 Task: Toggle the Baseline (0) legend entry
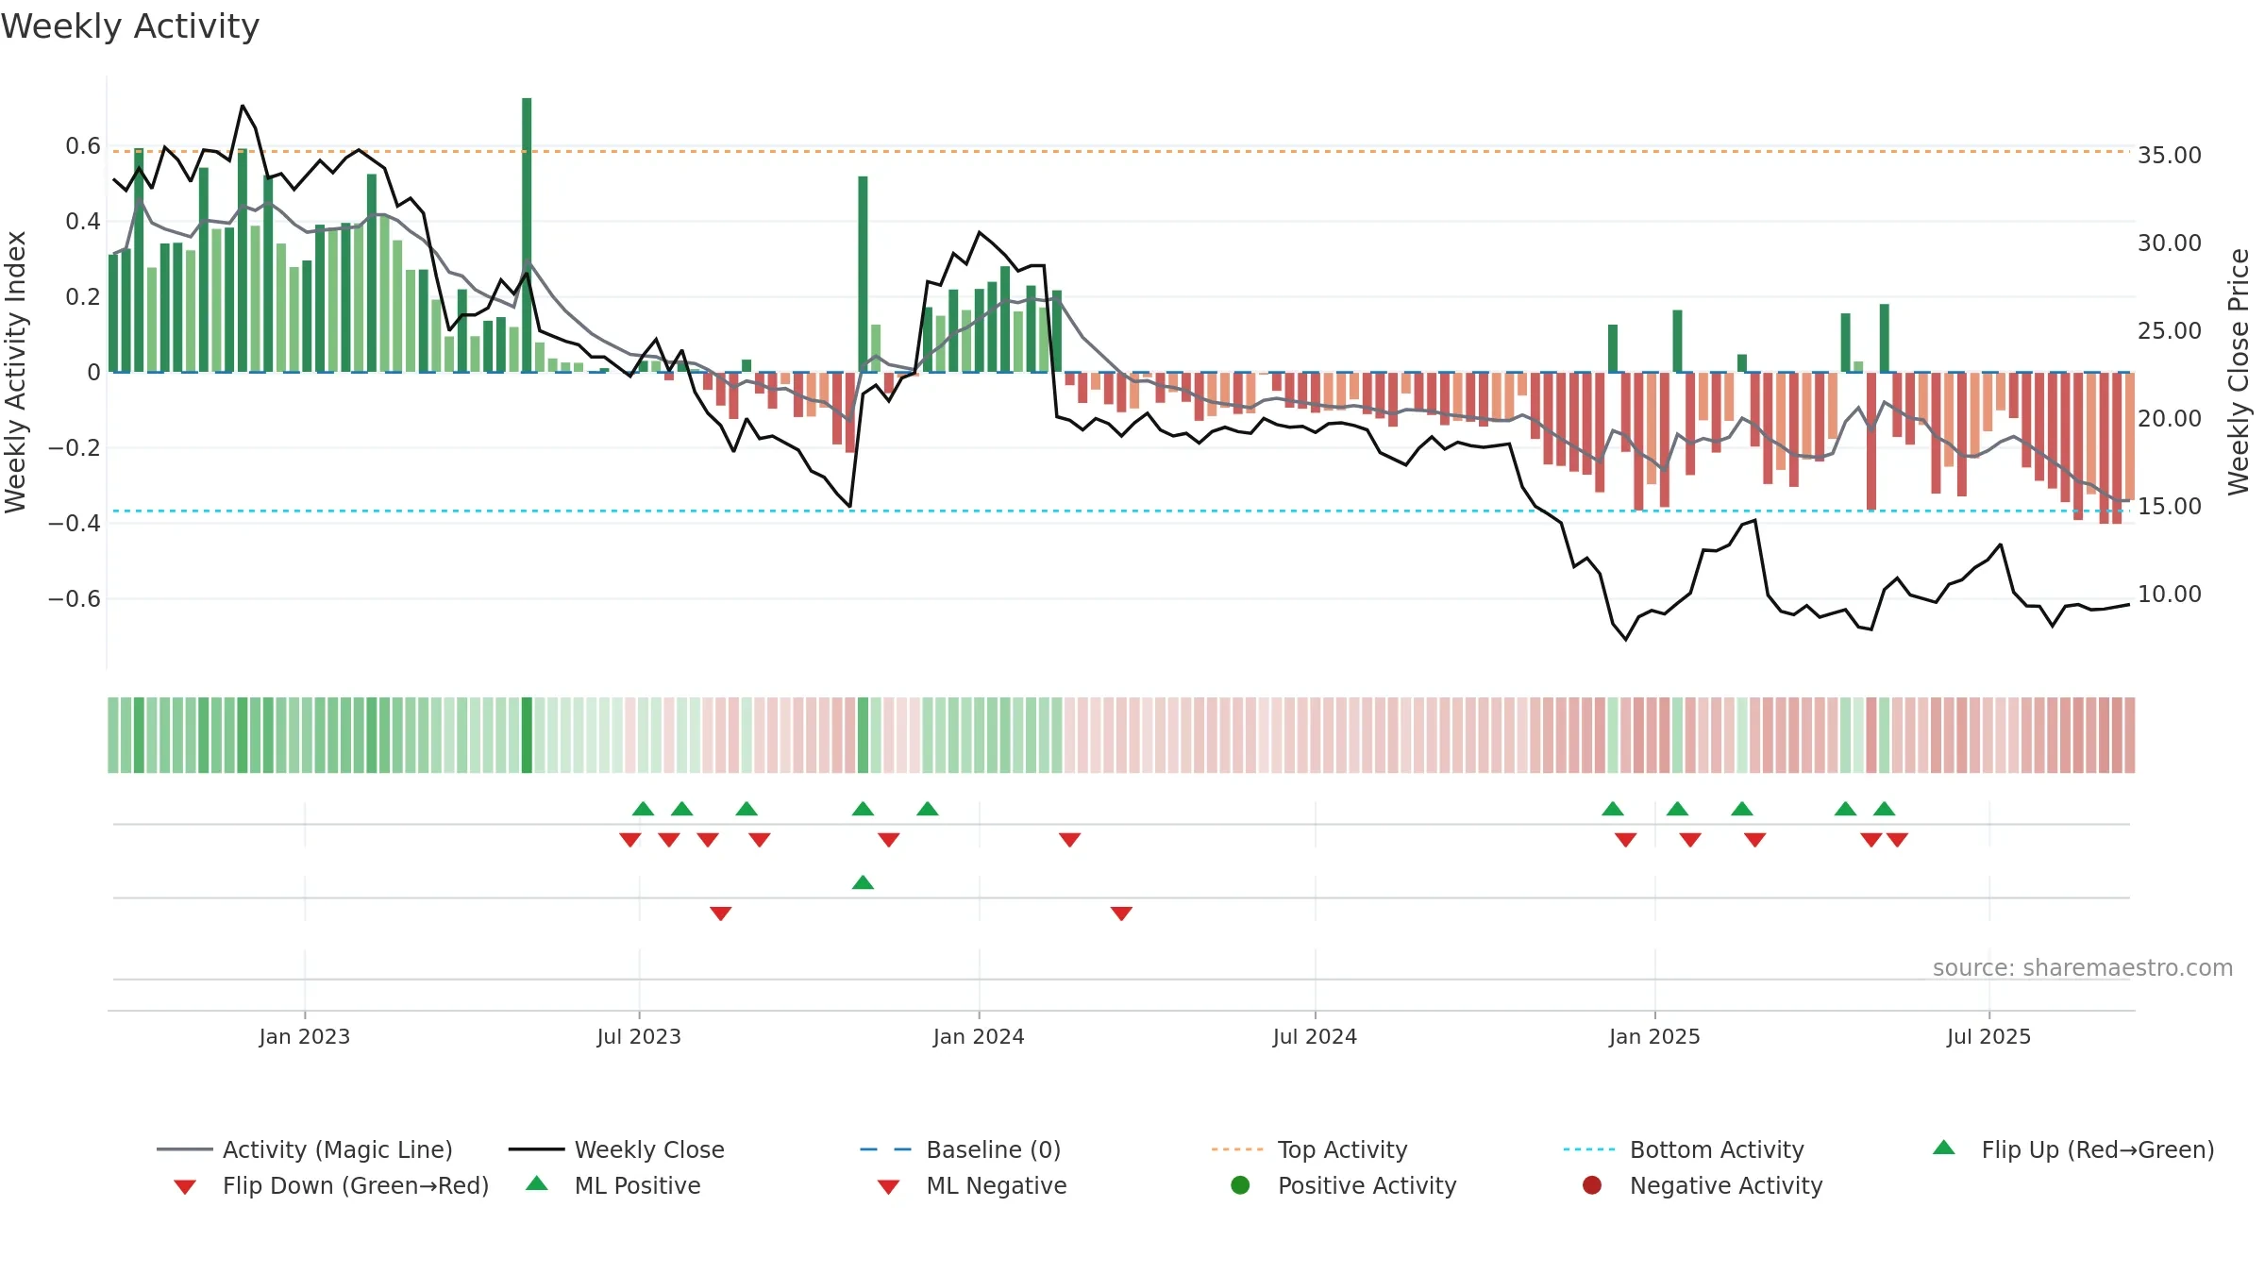(961, 1149)
